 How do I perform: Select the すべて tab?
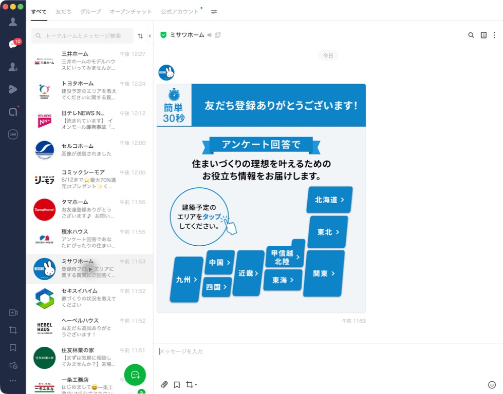coord(39,12)
